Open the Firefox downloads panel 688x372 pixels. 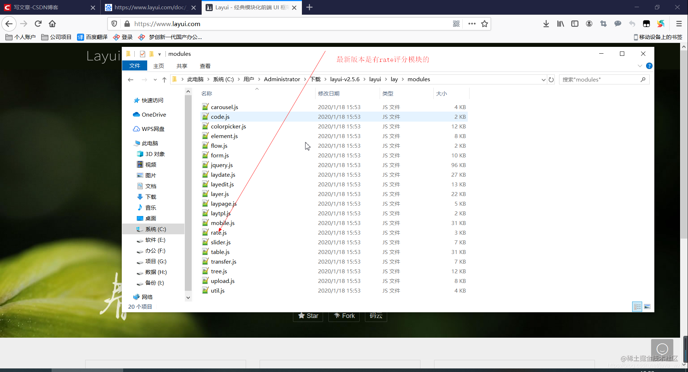point(546,24)
